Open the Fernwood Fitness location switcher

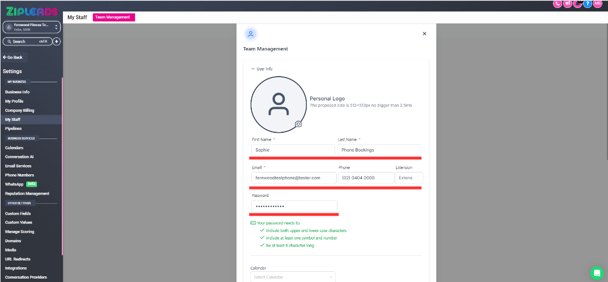coord(32,27)
